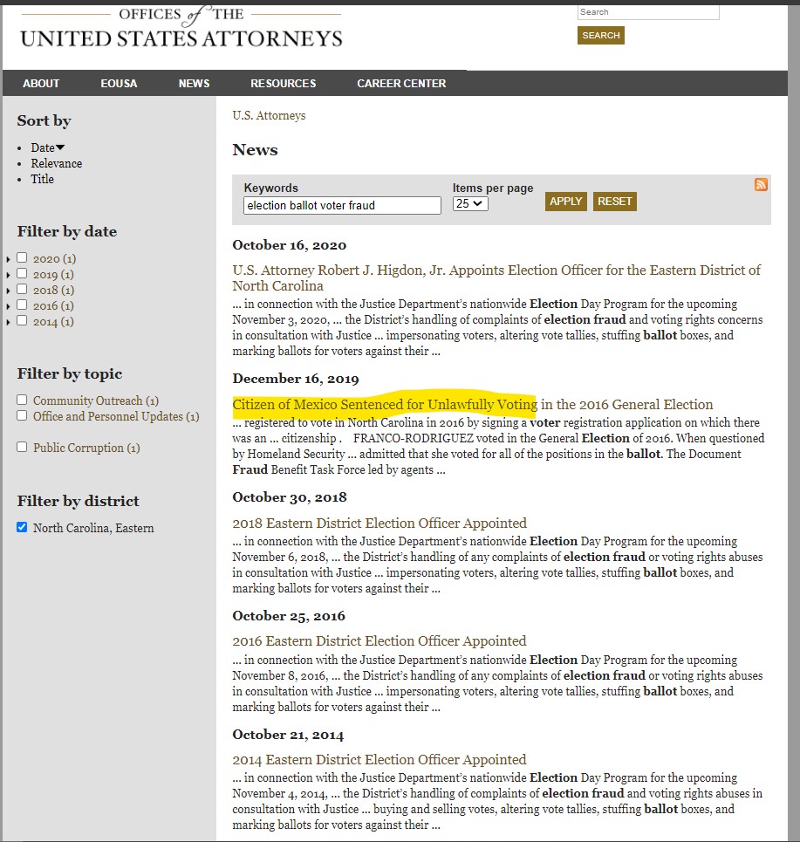Click the North Carolina, Eastern label
This screenshot has height=842, width=800.
coord(93,528)
